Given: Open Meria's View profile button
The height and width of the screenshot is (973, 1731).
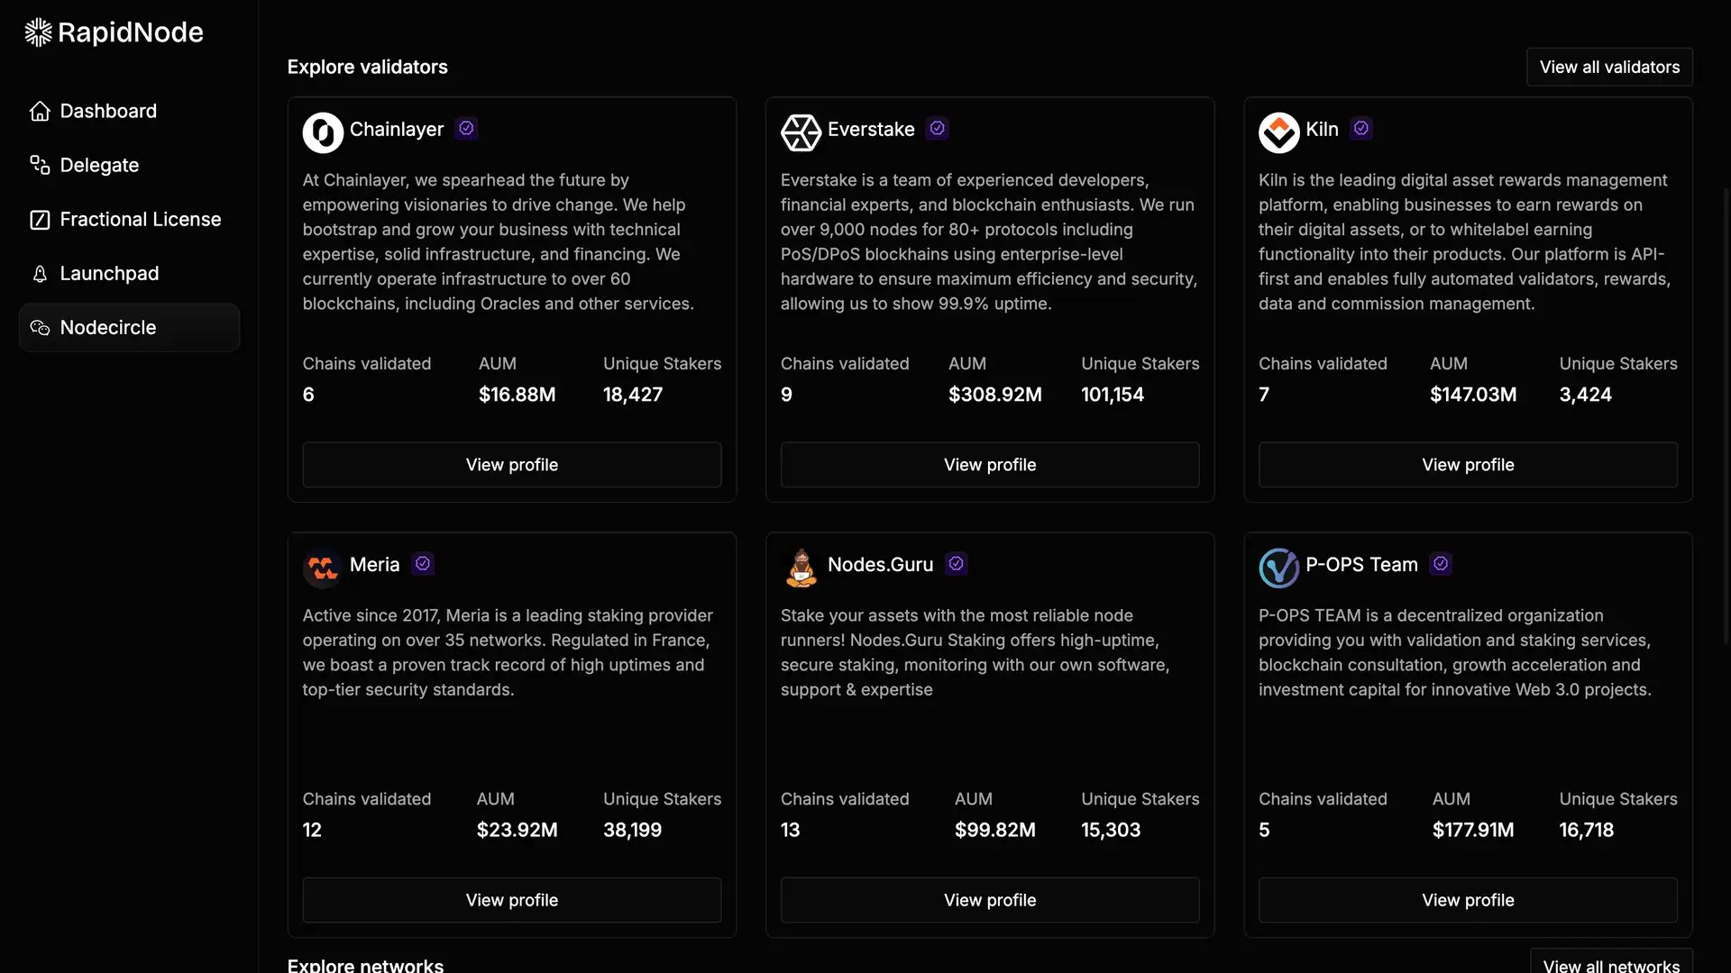Looking at the screenshot, I should pyautogui.click(x=512, y=900).
